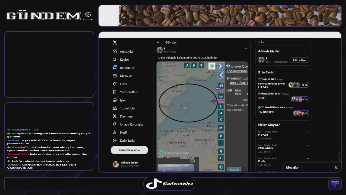Click the İşler briefcase icon
Viewport: 346px width, 195px height.
coord(115,100)
